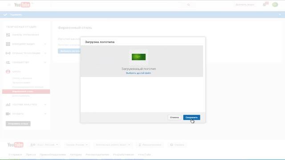Open the +YouTube footer link

(x=144, y=155)
